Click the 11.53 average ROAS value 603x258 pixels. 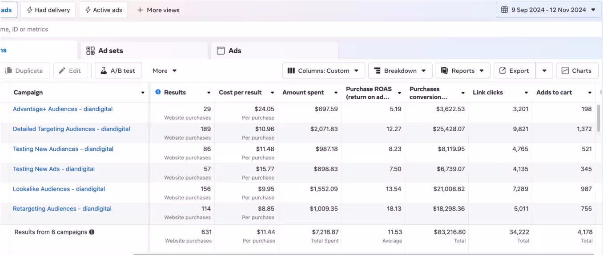(x=395, y=232)
